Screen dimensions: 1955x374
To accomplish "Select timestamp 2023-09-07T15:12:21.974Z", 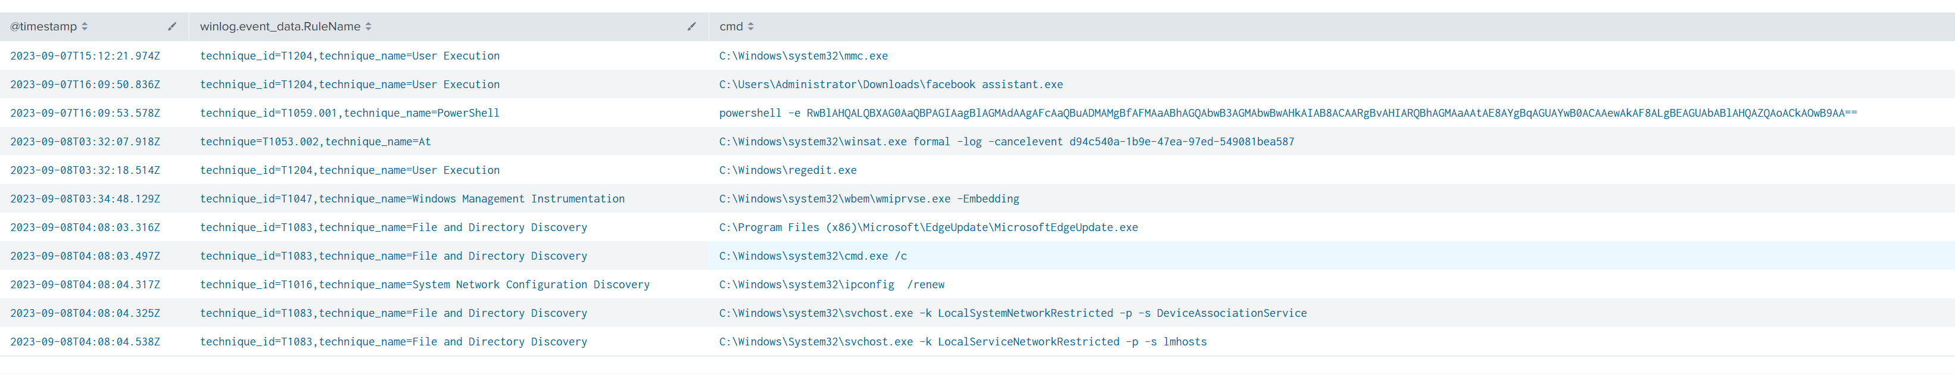I will (x=85, y=56).
